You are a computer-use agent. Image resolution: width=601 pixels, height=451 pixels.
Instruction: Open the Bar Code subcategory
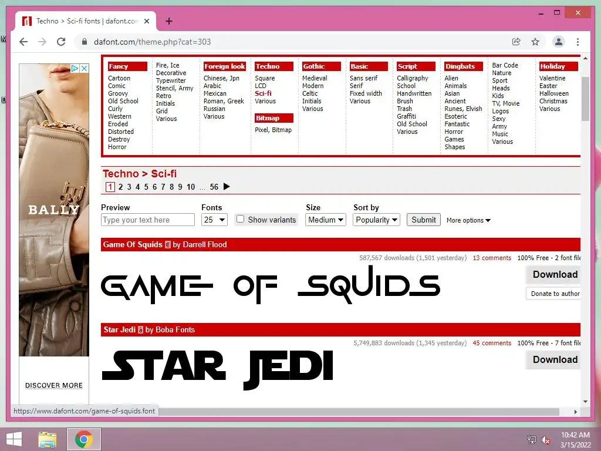pos(505,65)
